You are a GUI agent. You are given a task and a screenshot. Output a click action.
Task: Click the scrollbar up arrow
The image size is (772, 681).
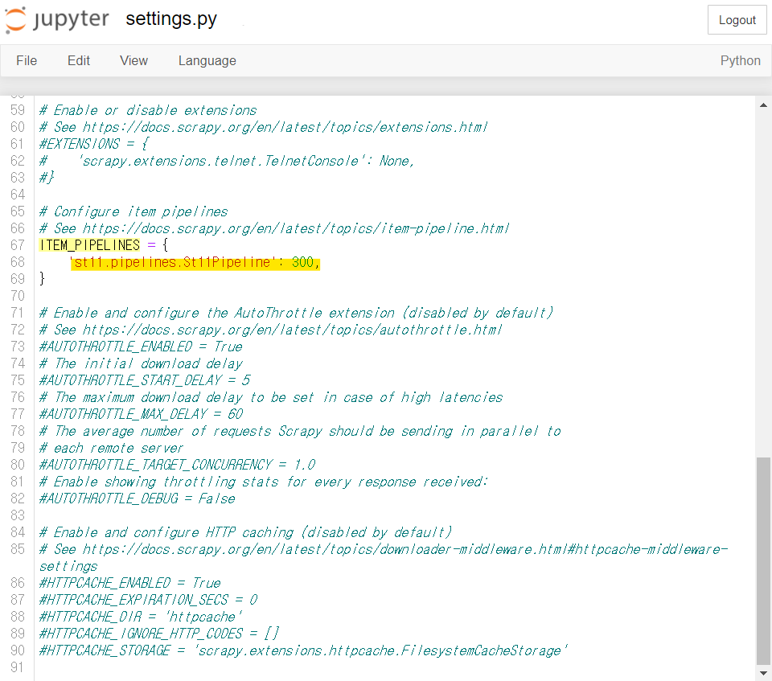click(764, 103)
